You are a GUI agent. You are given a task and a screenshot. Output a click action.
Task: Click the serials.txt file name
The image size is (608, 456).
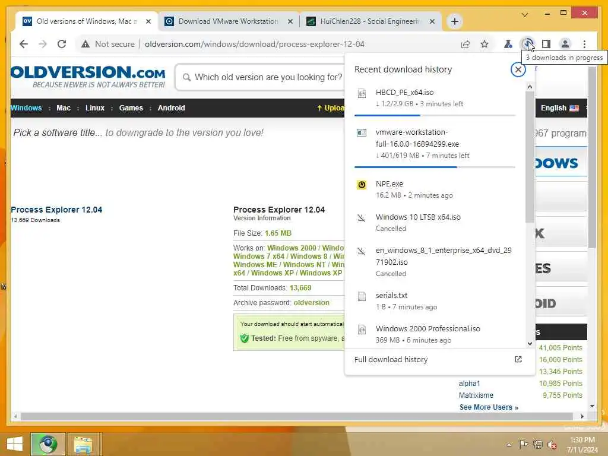pyautogui.click(x=392, y=296)
